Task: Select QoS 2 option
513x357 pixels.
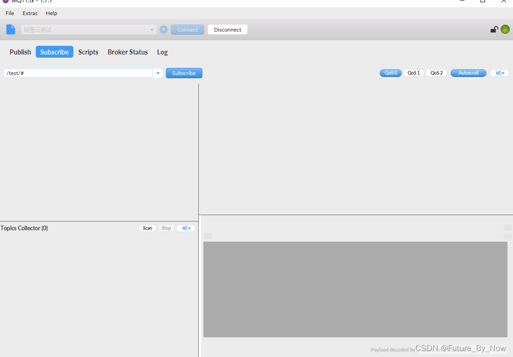Action: pos(437,73)
